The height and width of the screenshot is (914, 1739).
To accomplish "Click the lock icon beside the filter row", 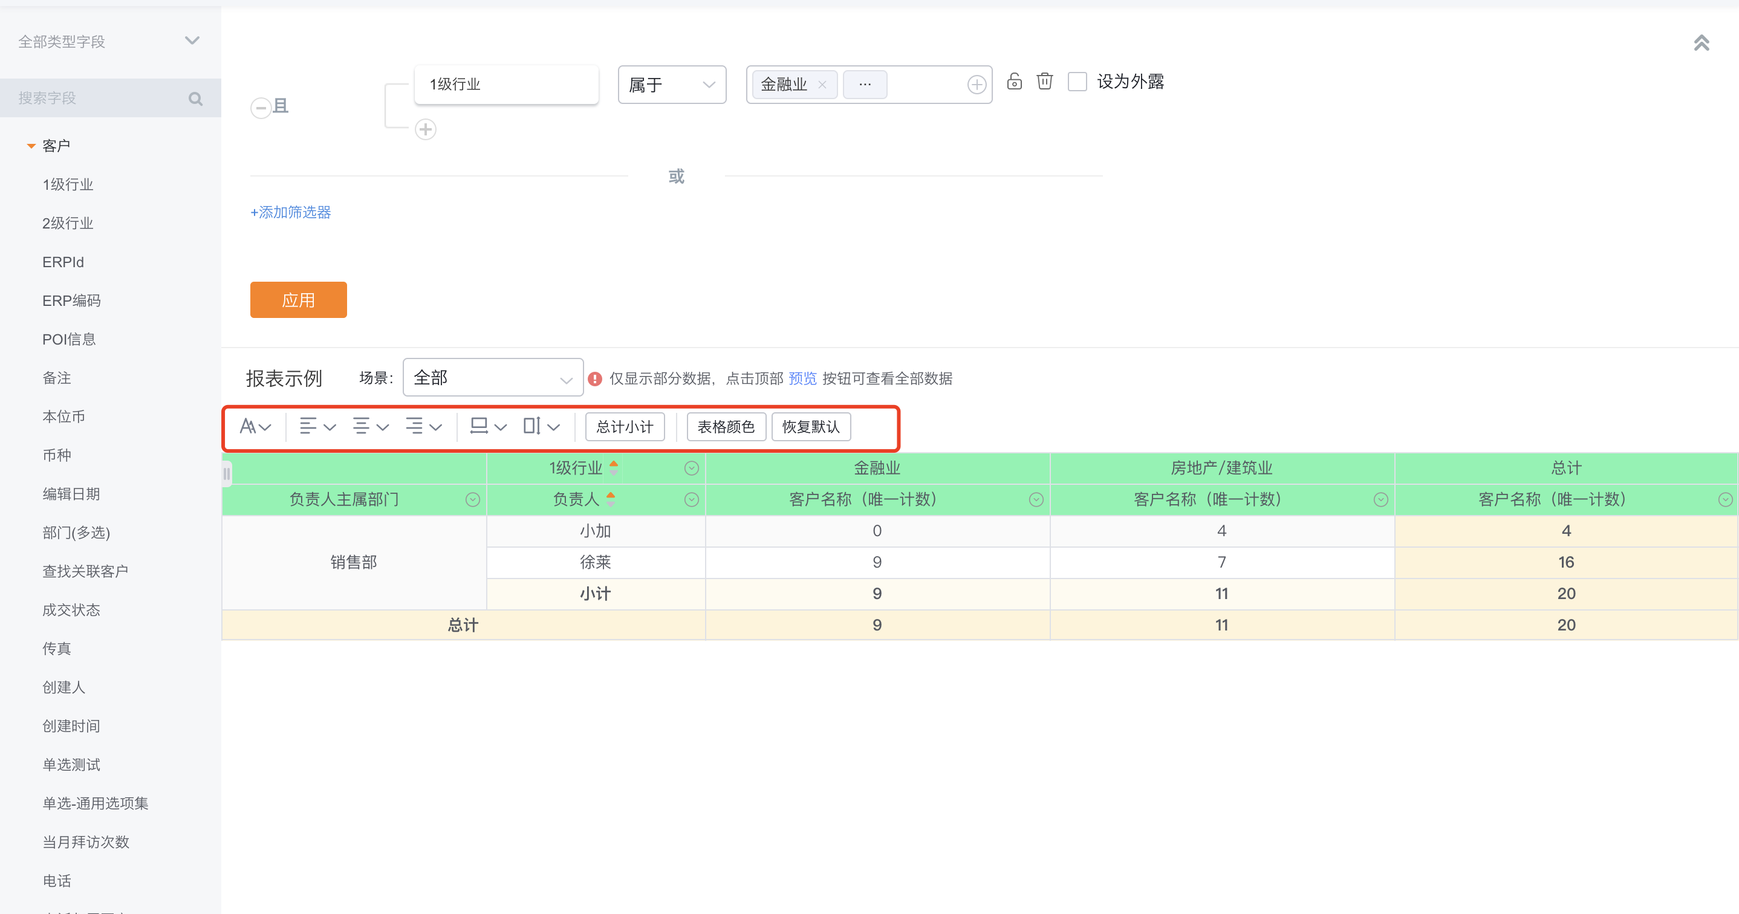I will [x=1015, y=81].
